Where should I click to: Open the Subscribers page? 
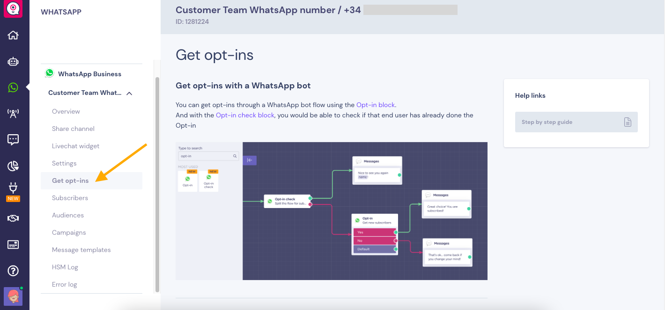(70, 198)
